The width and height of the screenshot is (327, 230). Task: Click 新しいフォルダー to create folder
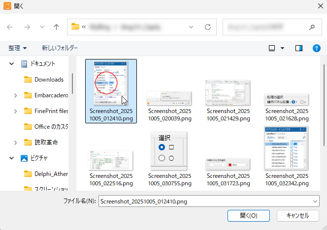(60, 48)
